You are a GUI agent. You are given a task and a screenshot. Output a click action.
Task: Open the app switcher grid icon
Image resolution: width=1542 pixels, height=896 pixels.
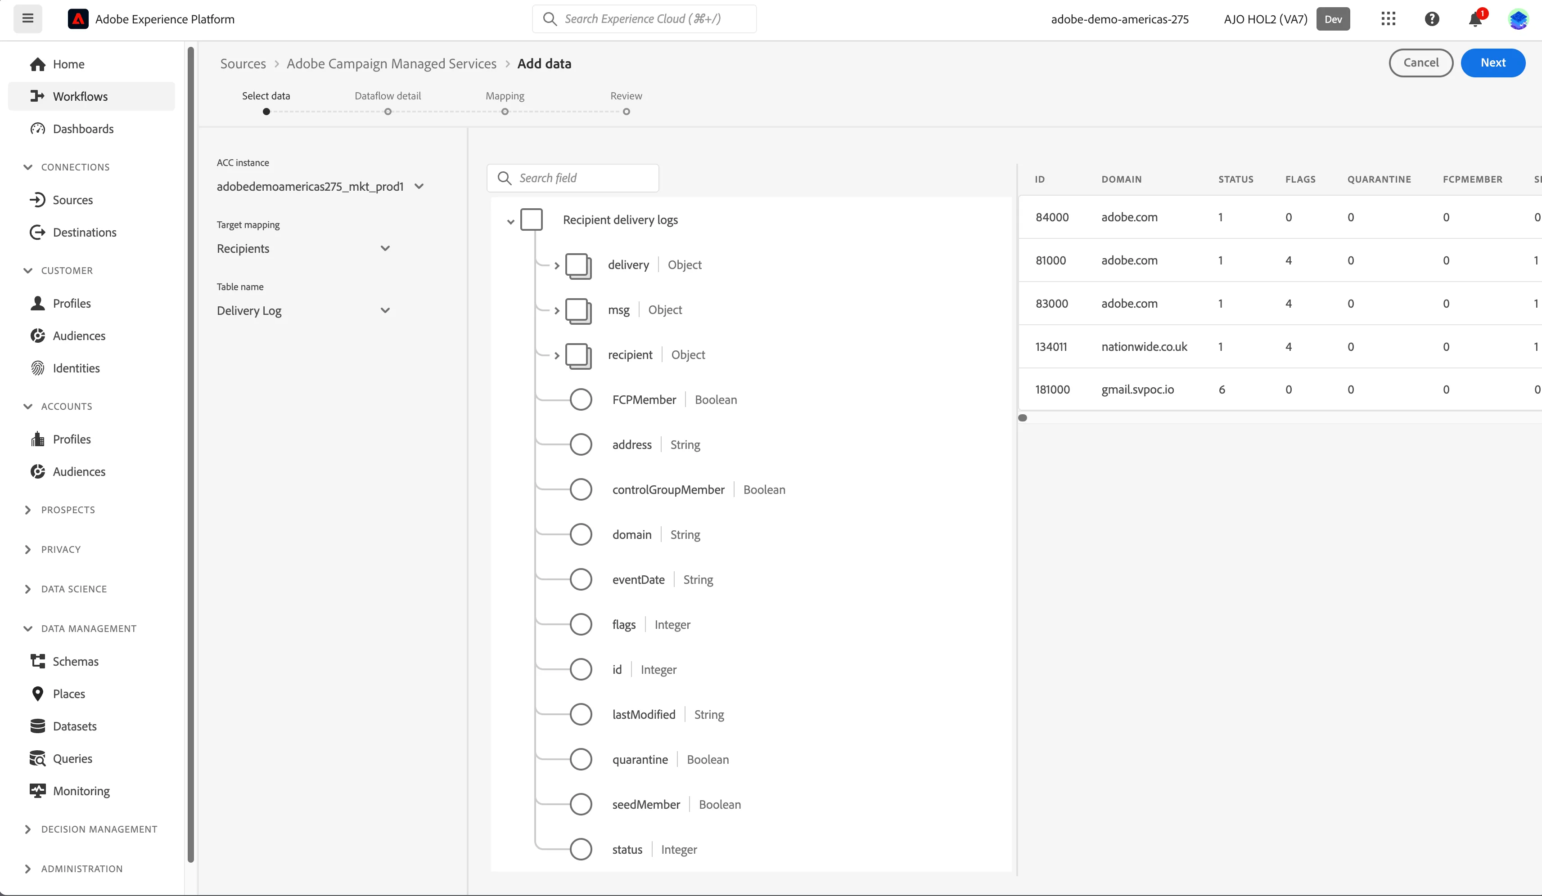[x=1389, y=19]
